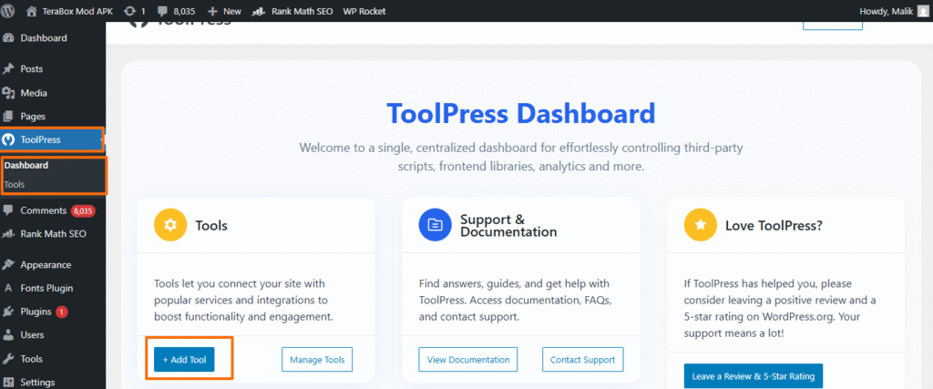Open ToolPress Tools submenu item
The height and width of the screenshot is (389, 933).
click(15, 184)
